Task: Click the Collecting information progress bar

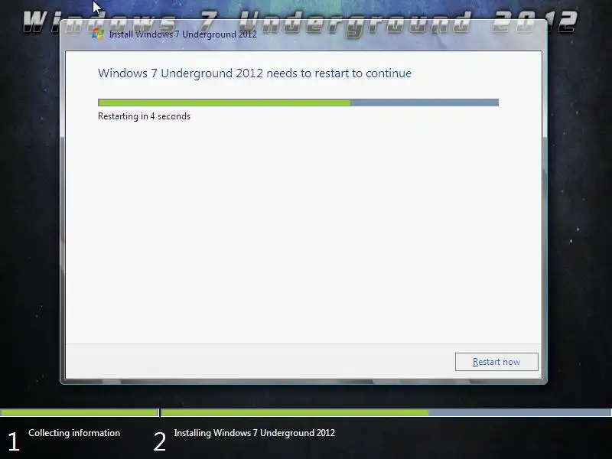Action: 80,412
